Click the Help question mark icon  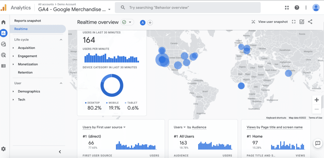(297, 8)
